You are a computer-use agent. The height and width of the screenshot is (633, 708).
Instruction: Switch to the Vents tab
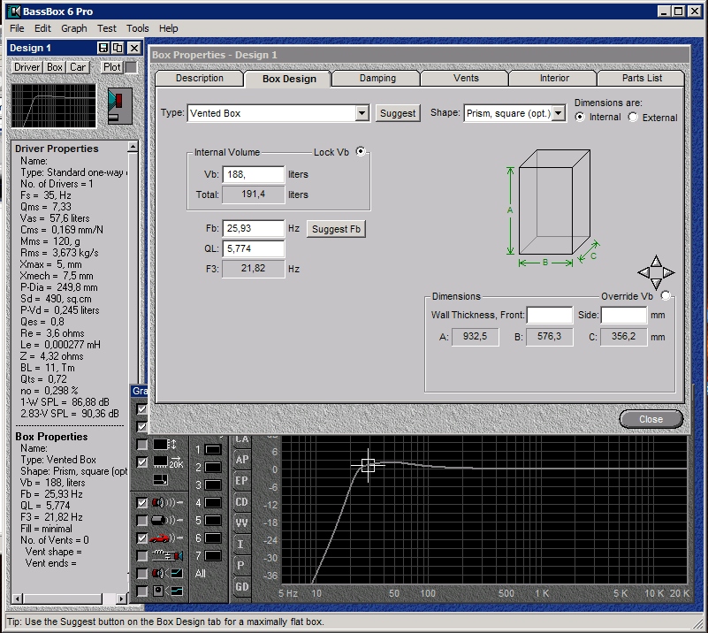pos(466,78)
